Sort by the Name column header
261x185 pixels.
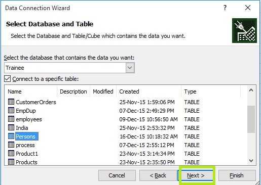point(31,91)
